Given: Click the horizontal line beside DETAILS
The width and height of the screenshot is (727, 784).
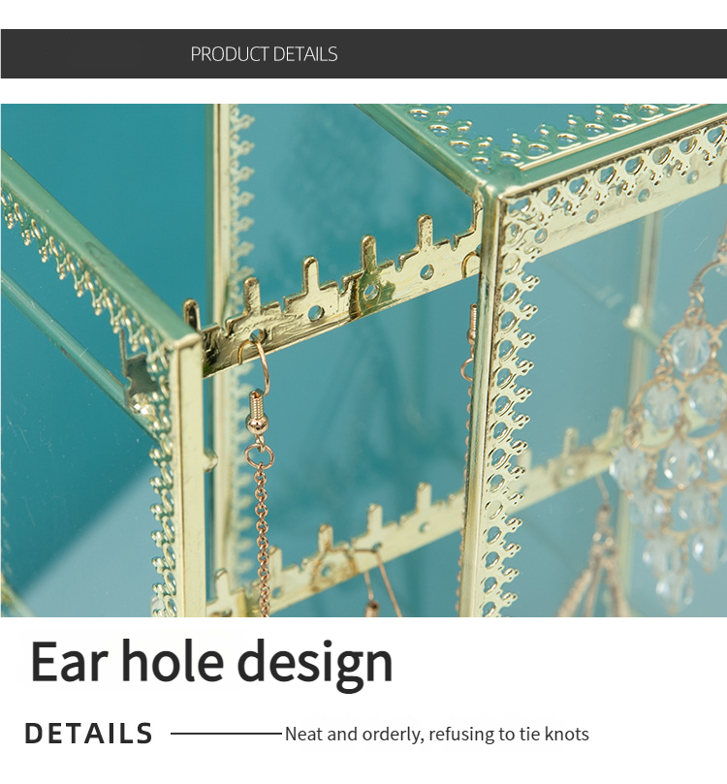Looking at the screenshot, I should [x=225, y=735].
